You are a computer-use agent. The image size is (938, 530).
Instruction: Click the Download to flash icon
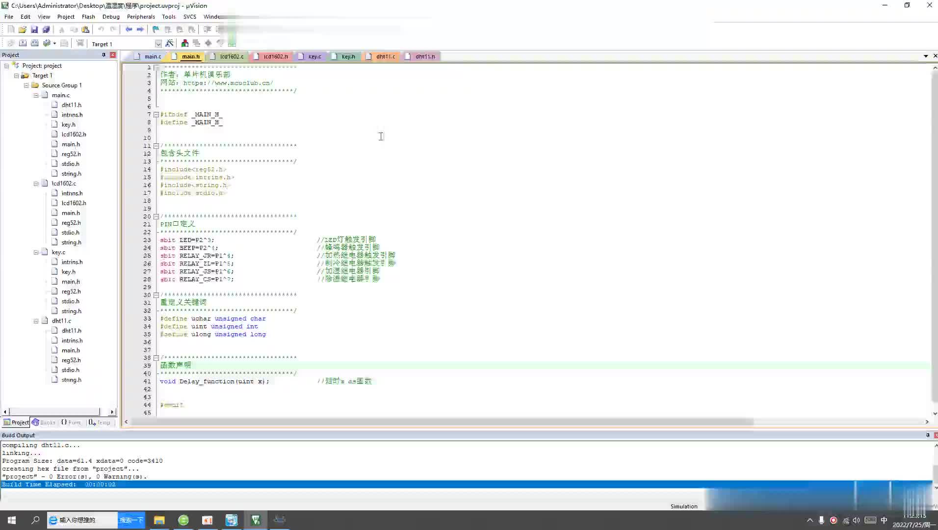80,43
